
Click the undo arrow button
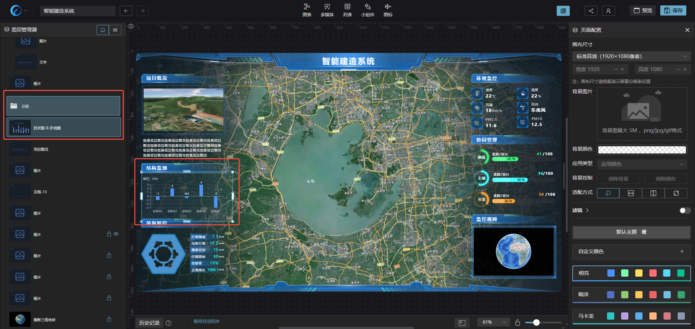pos(126,11)
